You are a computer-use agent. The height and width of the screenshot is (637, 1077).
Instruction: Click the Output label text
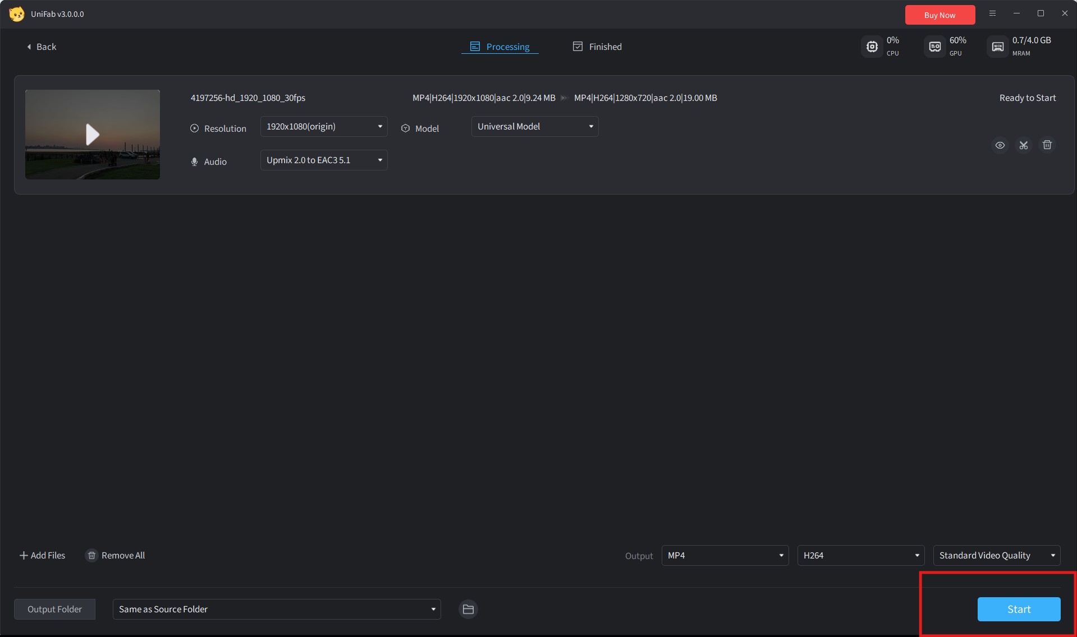click(639, 556)
